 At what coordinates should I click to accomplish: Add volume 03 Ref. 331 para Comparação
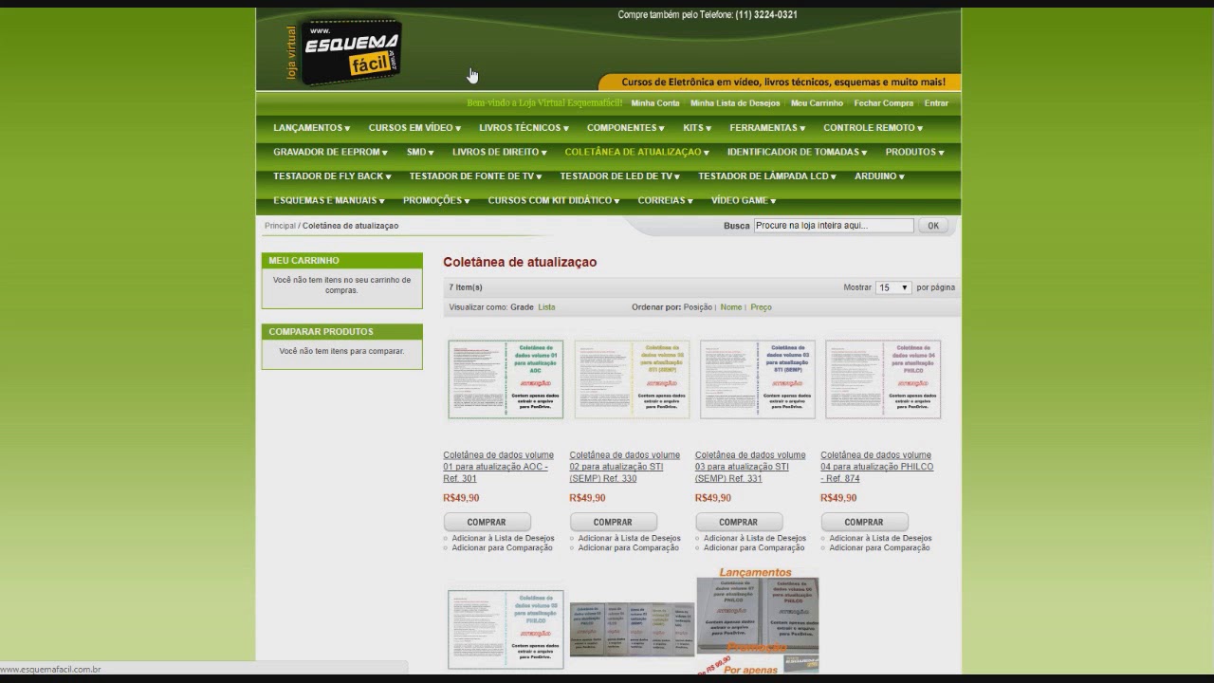(x=754, y=547)
